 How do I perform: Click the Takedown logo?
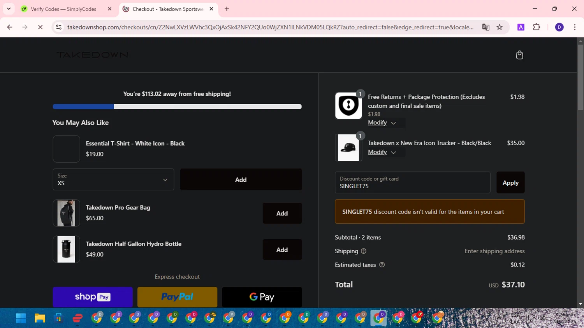tap(93, 55)
